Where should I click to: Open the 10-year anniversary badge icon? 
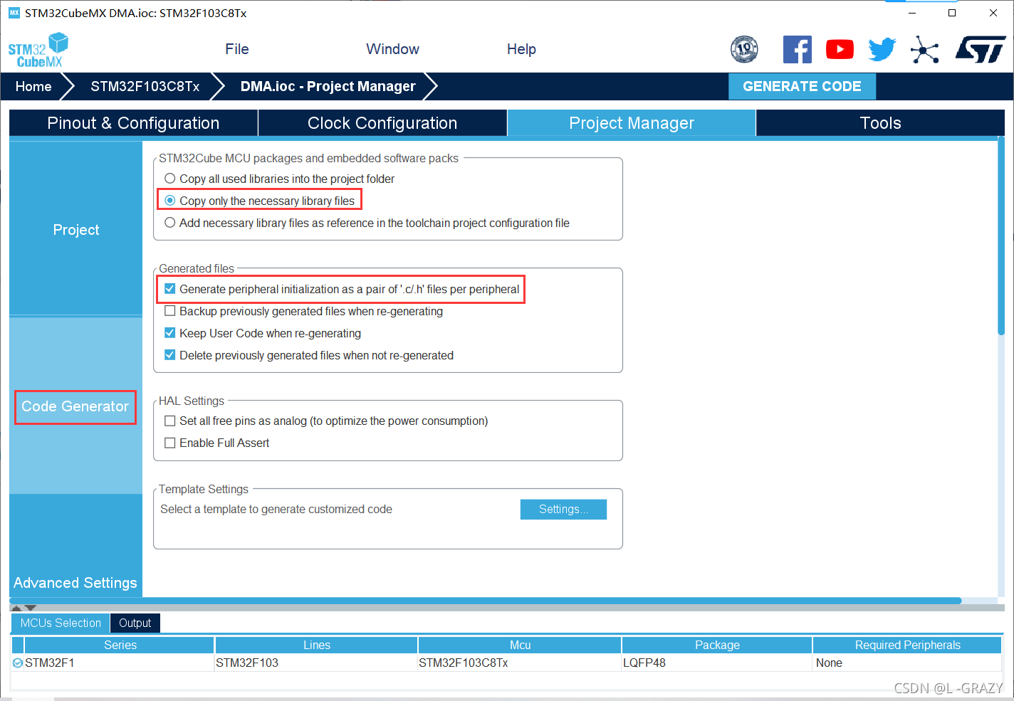[x=744, y=49]
